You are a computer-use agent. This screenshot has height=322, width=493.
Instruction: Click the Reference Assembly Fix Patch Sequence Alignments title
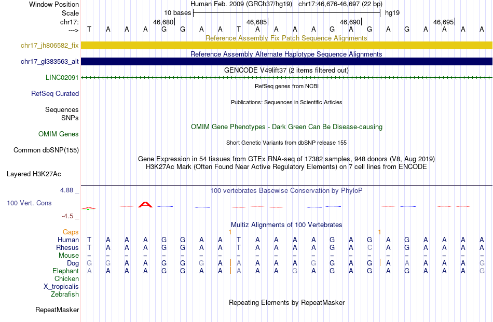click(x=286, y=38)
